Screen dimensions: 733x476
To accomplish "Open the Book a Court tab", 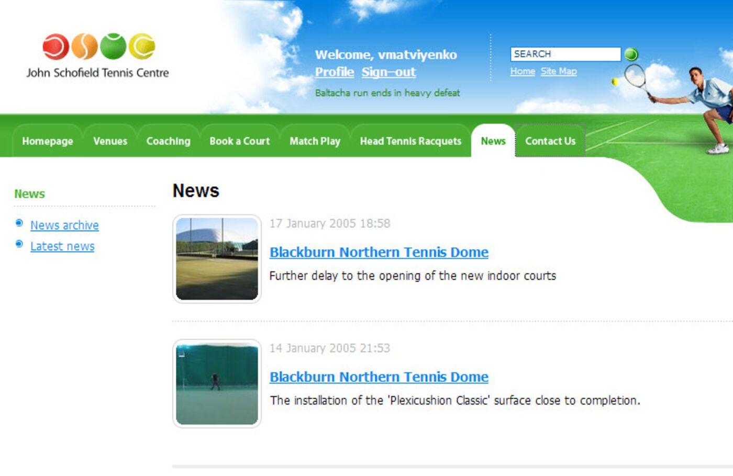I will pos(239,141).
